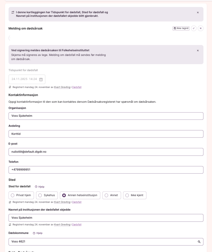Open the Dødsfall link under institution name
This screenshot has height=252, width=212.
point(77,225)
